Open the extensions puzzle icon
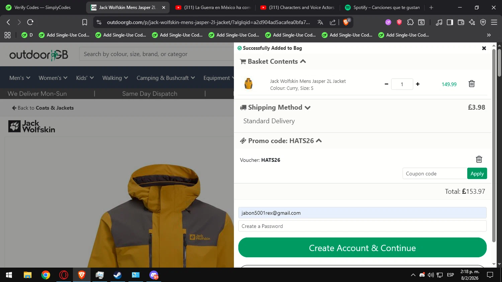Screen dimensions: 502x282 click(x=410, y=22)
